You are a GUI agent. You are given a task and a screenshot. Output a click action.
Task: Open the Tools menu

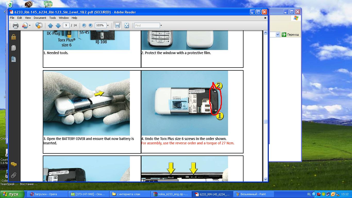(x=53, y=18)
